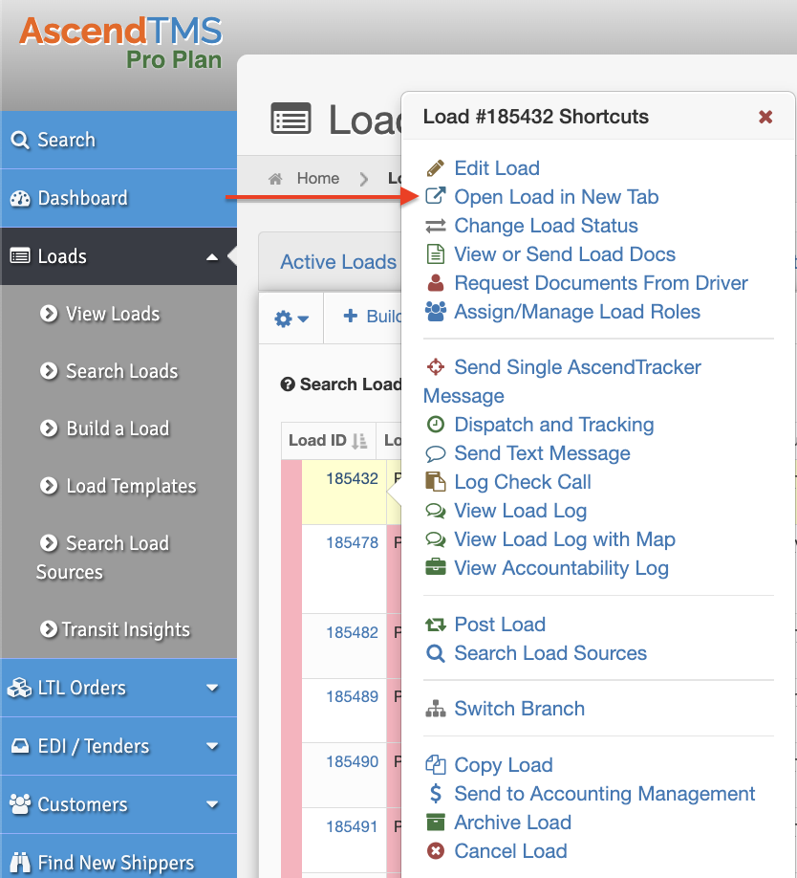Click the help question mark beside Search Loads
Viewport: 797px width, 878px height.
pyautogui.click(x=288, y=384)
